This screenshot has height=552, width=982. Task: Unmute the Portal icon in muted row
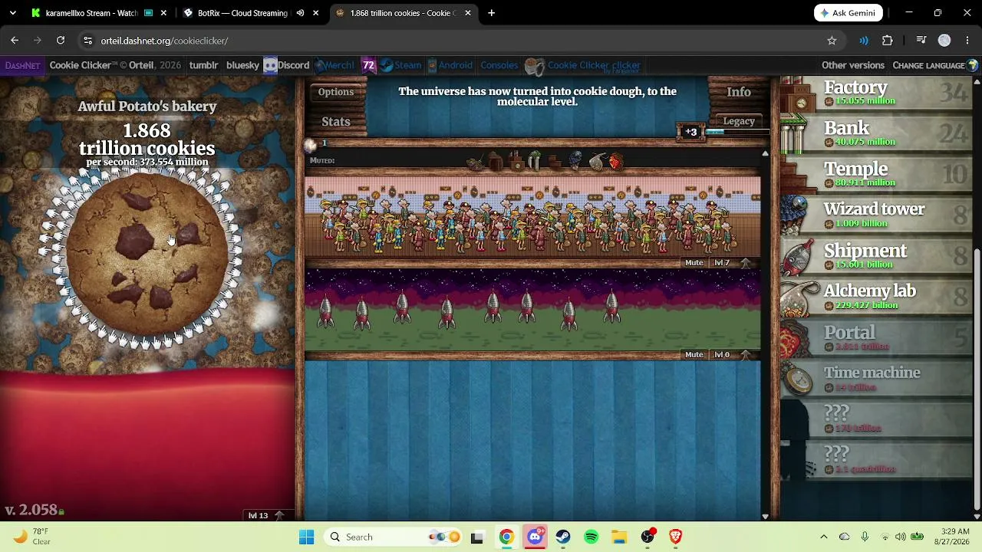pyautogui.click(x=615, y=161)
